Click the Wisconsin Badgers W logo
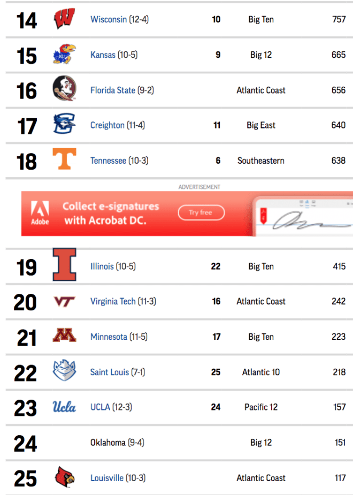 pyautogui.click(x=64, y=18)
